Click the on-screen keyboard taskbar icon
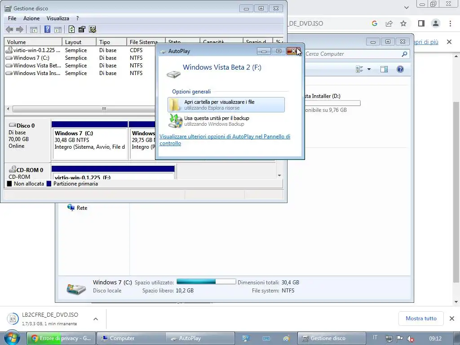The height and width of the screenshot is (345, 460). [266, 338]
